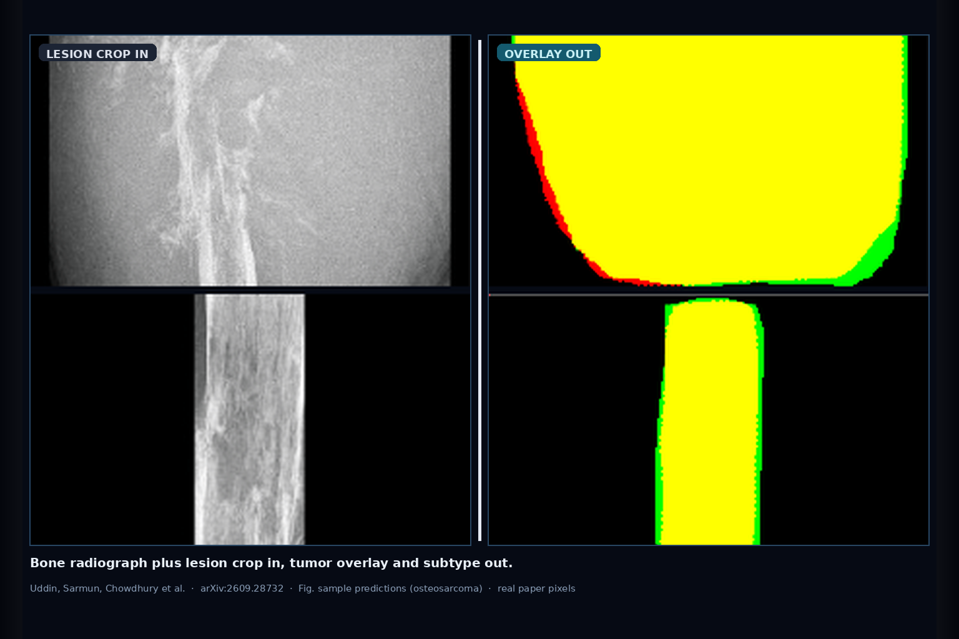Click the 'Fig. sample predictions (osteosarcoma)' text
The width and height of the screenshot is (959, 639).
[390, 588]
